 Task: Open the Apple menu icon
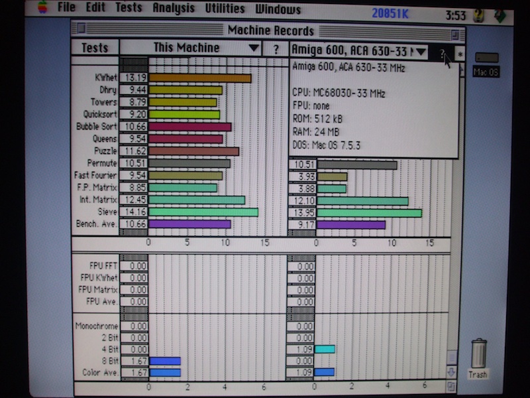tap(43, 8)
